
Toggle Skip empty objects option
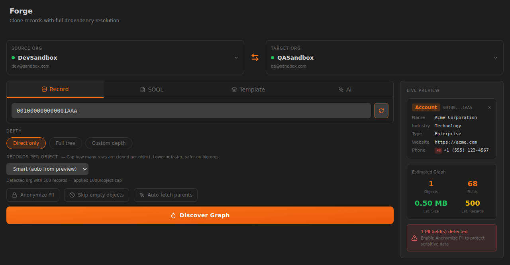[x=96, y=195]
